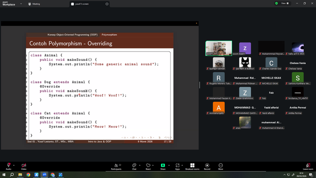The image size is (316, 178).
Task: Open Zoom Workplace dropdown arrow
Action: click(21, 3)
